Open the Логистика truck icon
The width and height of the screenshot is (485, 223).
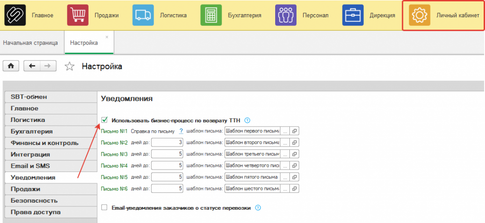(143, 15)
